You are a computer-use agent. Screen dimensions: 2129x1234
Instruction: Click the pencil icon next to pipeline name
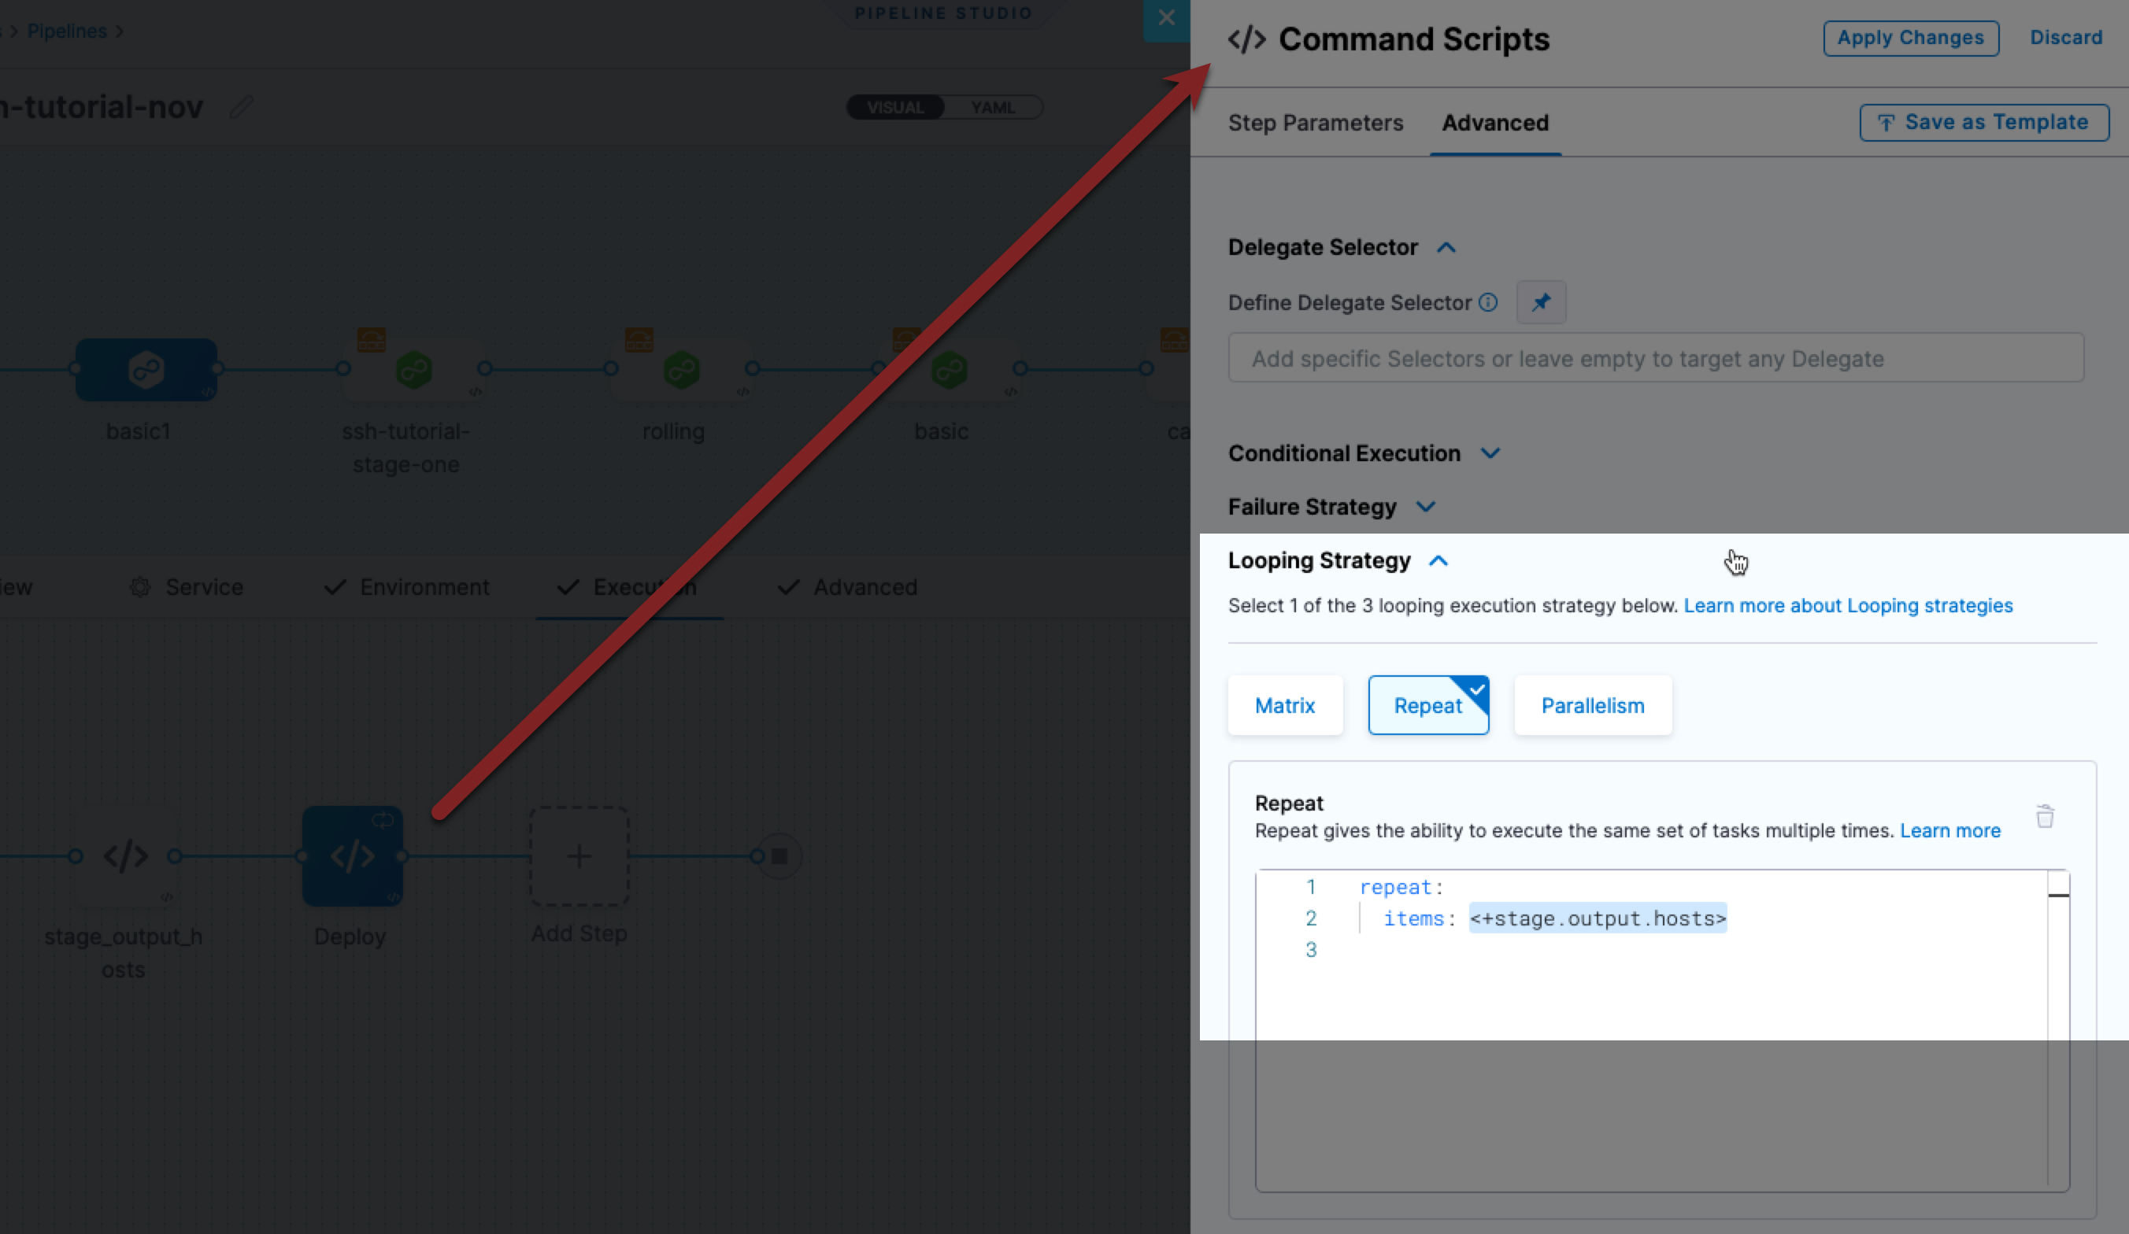click(242, 107)
